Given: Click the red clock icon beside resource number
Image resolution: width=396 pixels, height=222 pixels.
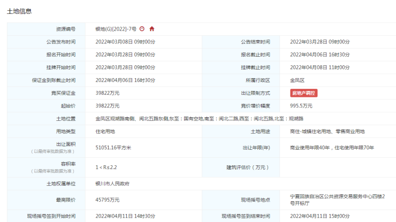Looking at the screenshot, I should [x=142, y=29].
